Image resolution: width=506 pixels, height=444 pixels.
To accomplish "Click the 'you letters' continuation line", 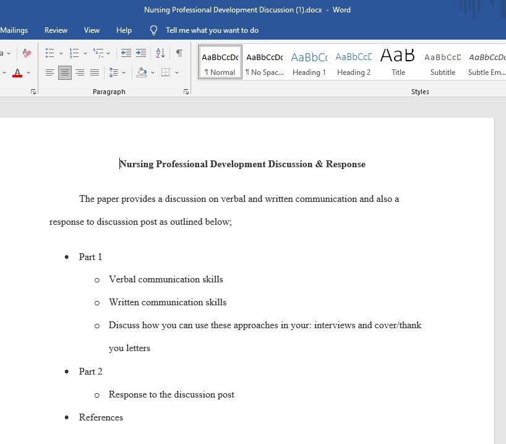I will click(x=129, y=349).
